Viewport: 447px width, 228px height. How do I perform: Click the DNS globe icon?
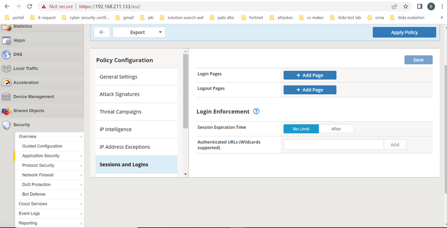click(6, 55)
